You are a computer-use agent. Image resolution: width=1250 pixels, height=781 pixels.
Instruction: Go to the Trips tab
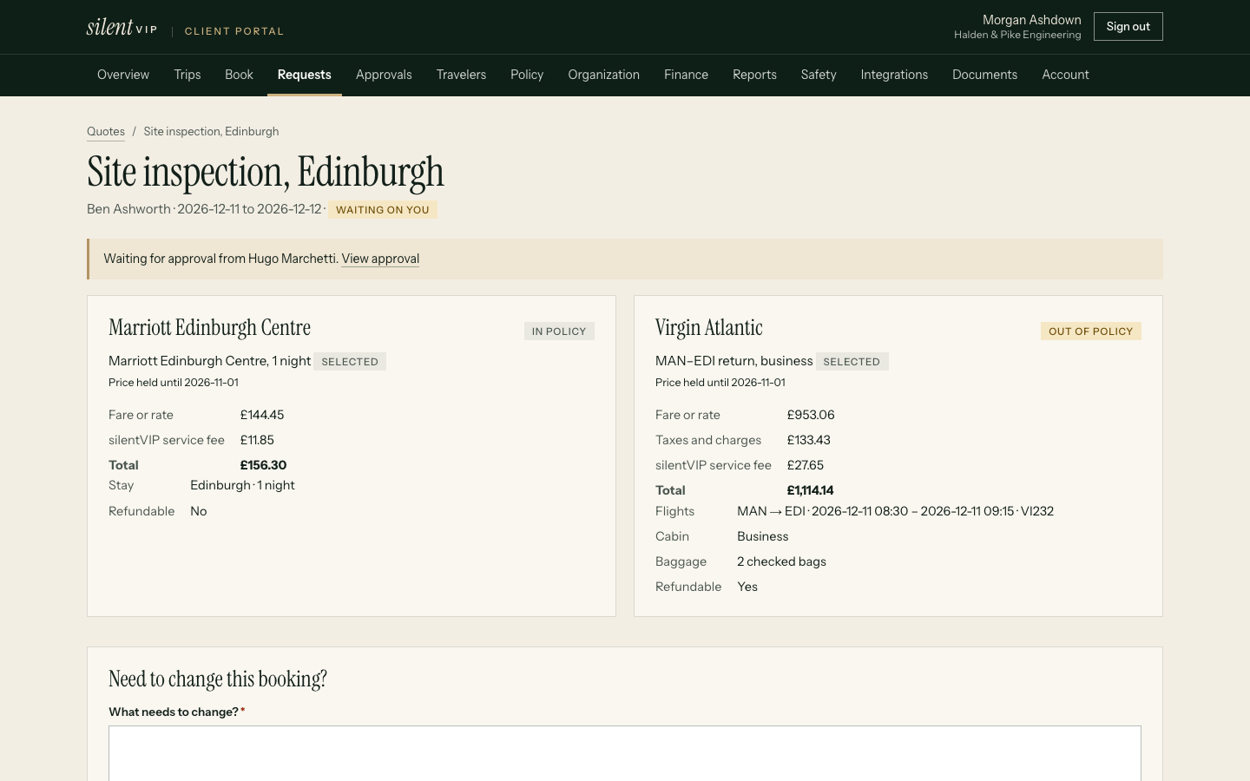(187, 75)
